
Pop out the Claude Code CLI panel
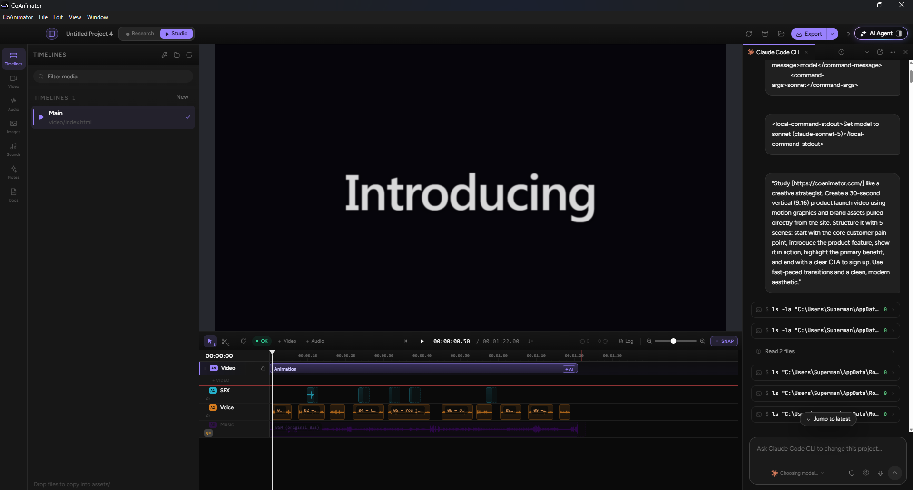click(x=880, y=52)
